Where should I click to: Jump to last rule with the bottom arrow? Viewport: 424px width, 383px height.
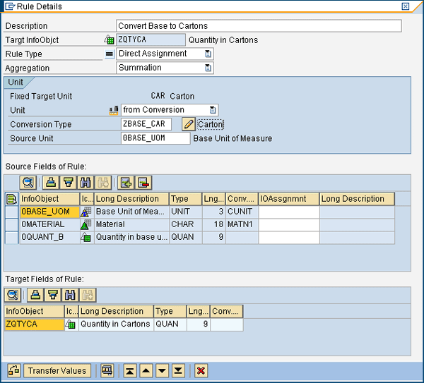pos(178,370)
